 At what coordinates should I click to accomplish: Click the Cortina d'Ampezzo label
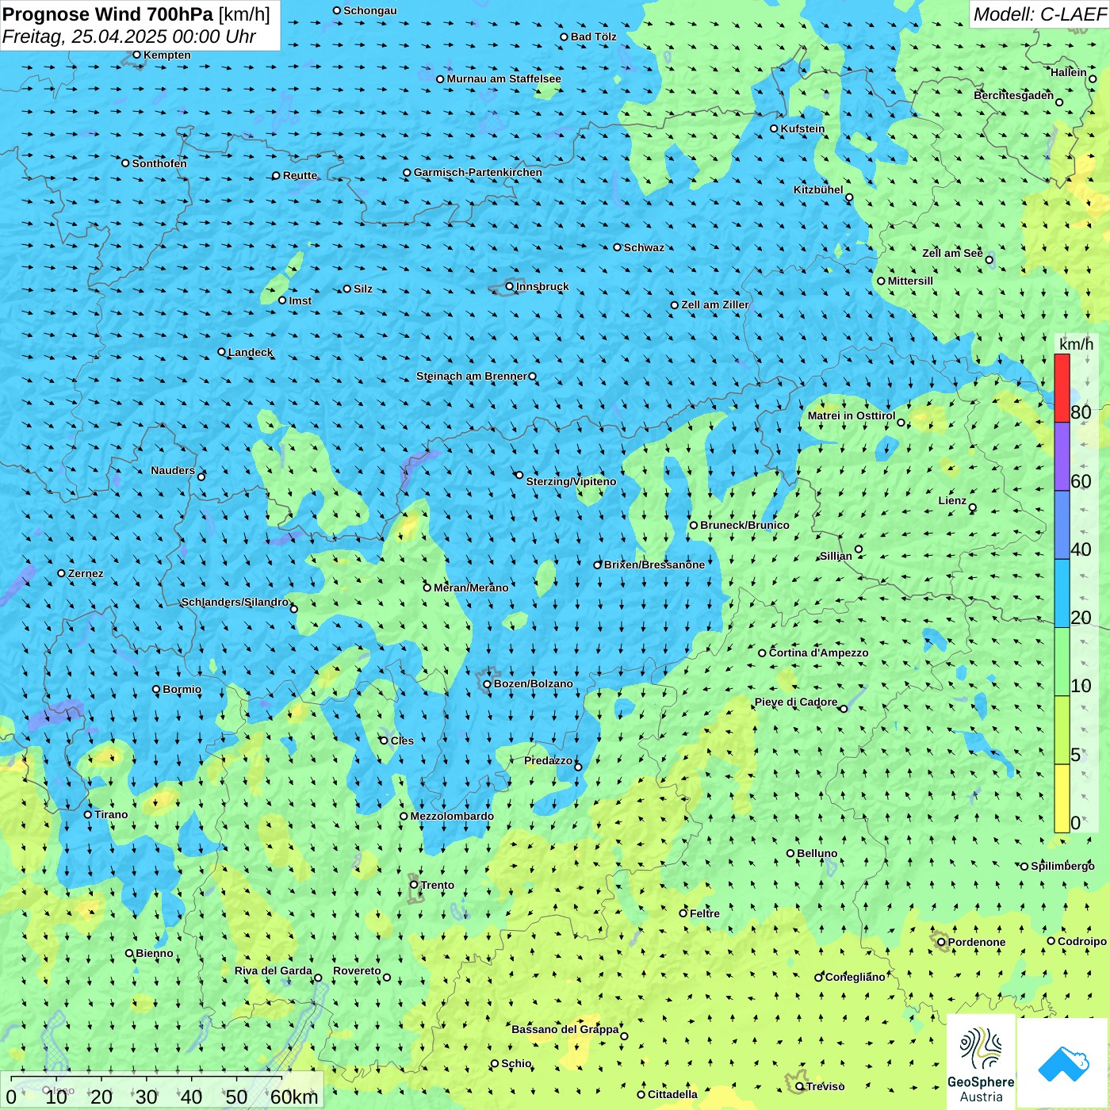818,653
